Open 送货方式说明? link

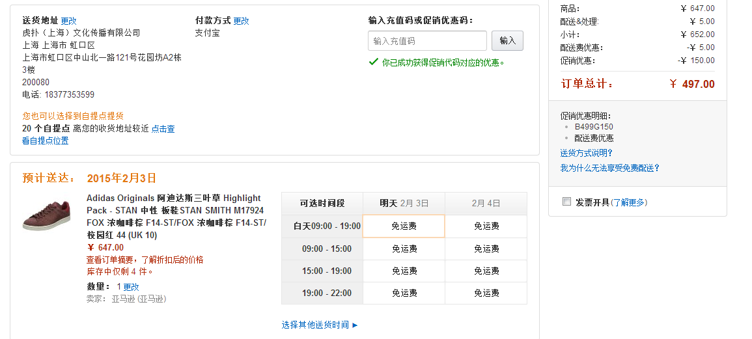click(586, 153)
